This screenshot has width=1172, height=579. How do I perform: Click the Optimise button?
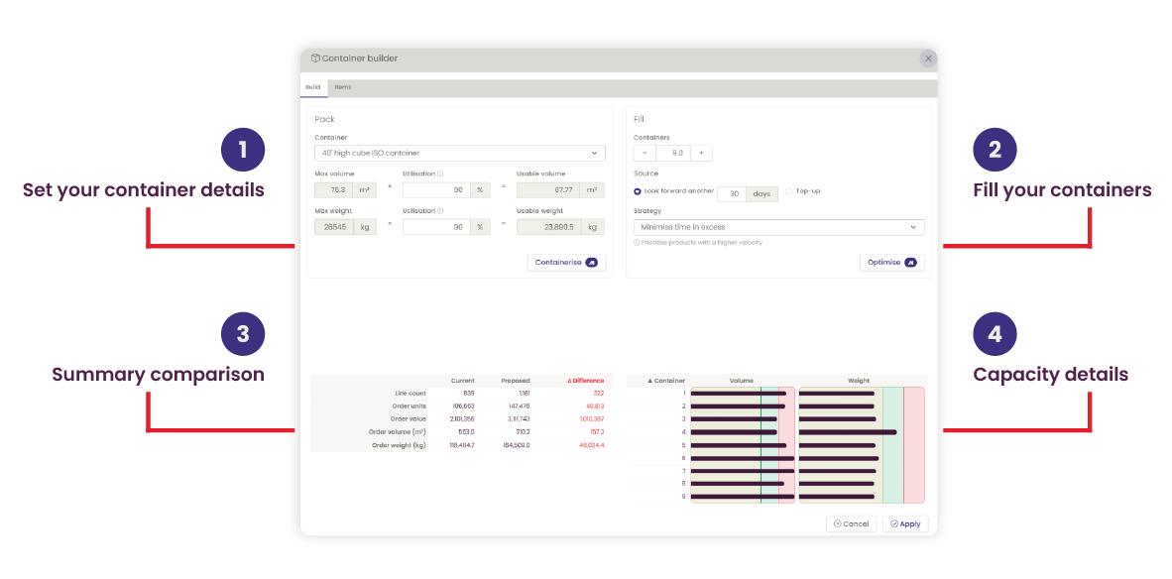click(x=891, y=262)
